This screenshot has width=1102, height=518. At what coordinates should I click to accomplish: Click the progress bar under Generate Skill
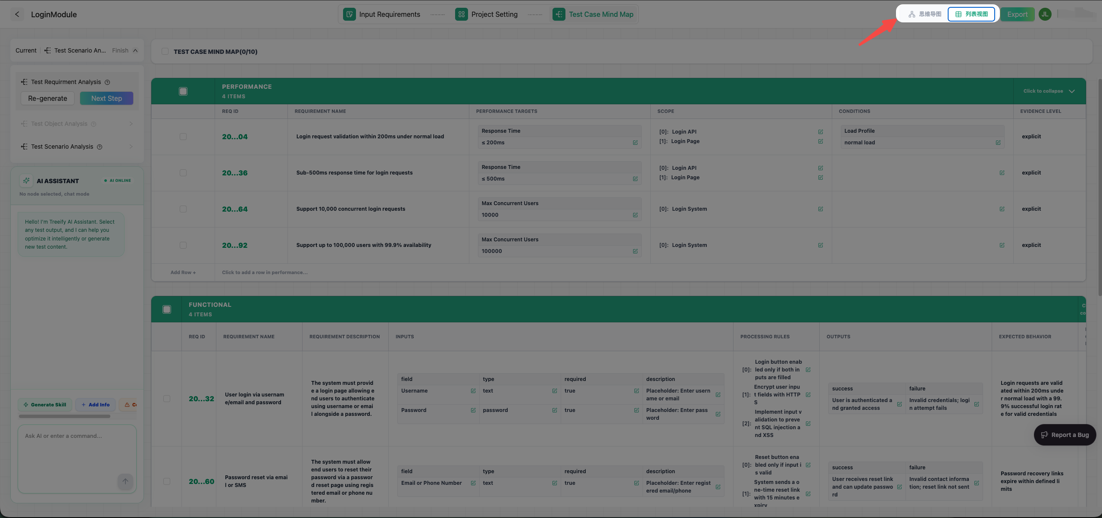tap(65, 416)
